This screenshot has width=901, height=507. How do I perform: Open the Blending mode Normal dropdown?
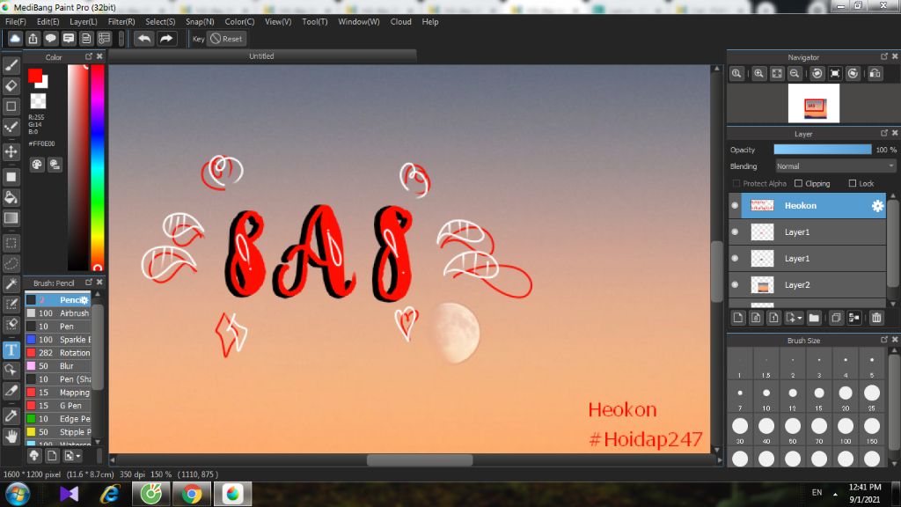(x=836, y=166)
